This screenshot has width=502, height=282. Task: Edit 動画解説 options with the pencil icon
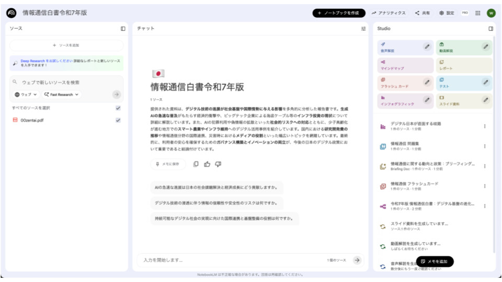[x=486, y=46]
